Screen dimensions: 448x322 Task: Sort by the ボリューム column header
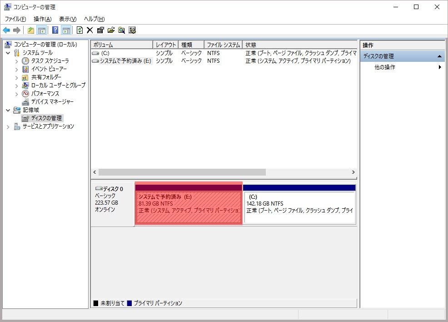pyautogui.click(x=122, y=45)
